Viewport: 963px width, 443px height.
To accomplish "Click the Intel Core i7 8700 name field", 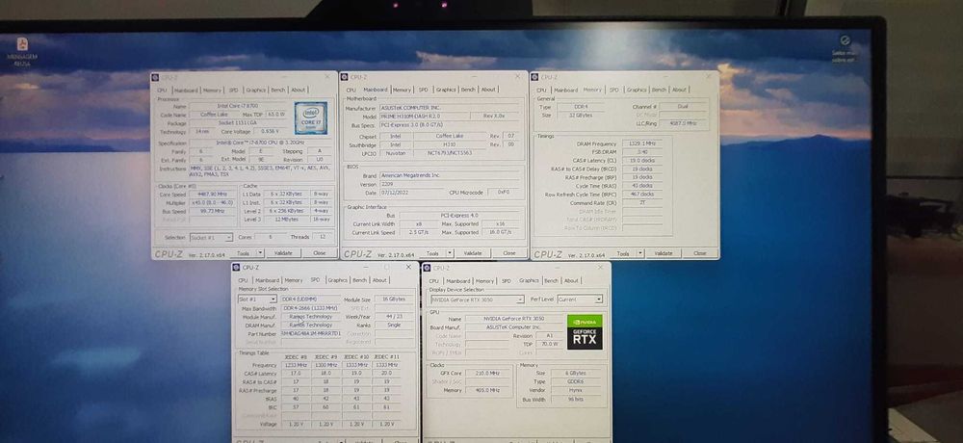I will coord(238,106).
